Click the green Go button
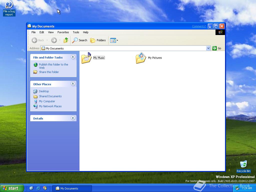 pos(217,48)
